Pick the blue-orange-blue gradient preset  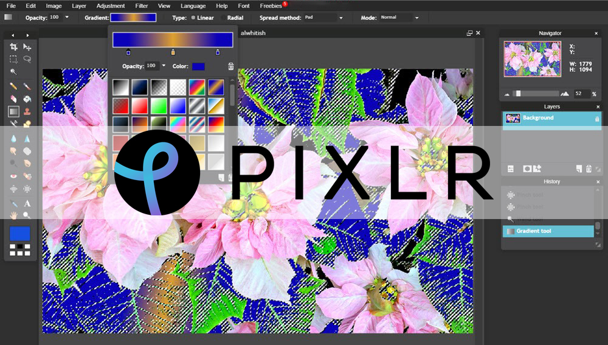pyautogui.click(x=216, y=88)
